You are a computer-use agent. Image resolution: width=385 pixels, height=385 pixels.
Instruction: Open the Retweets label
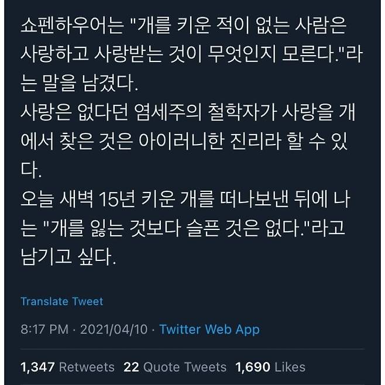point(87,367)
